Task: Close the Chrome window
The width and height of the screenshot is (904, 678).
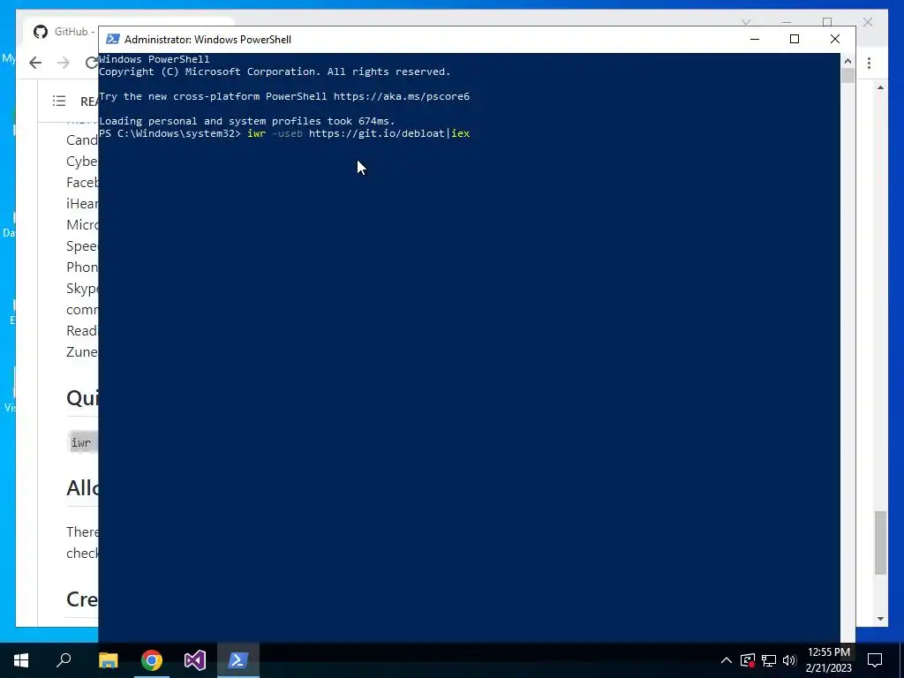Action: 868,22
